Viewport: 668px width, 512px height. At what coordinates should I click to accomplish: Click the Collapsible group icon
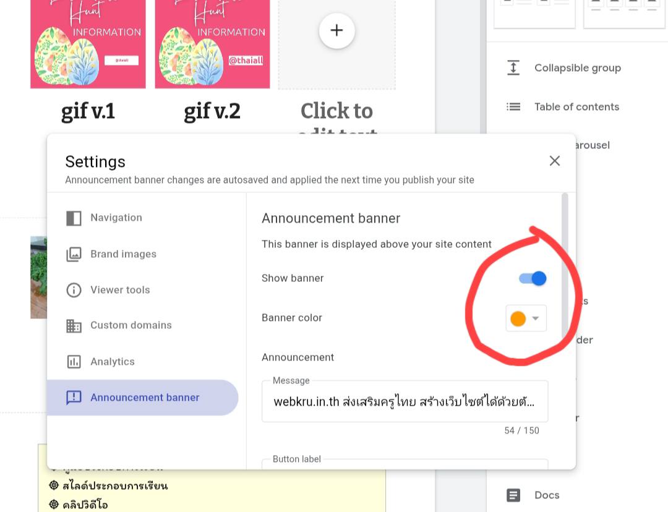click(x=513, y=68)
